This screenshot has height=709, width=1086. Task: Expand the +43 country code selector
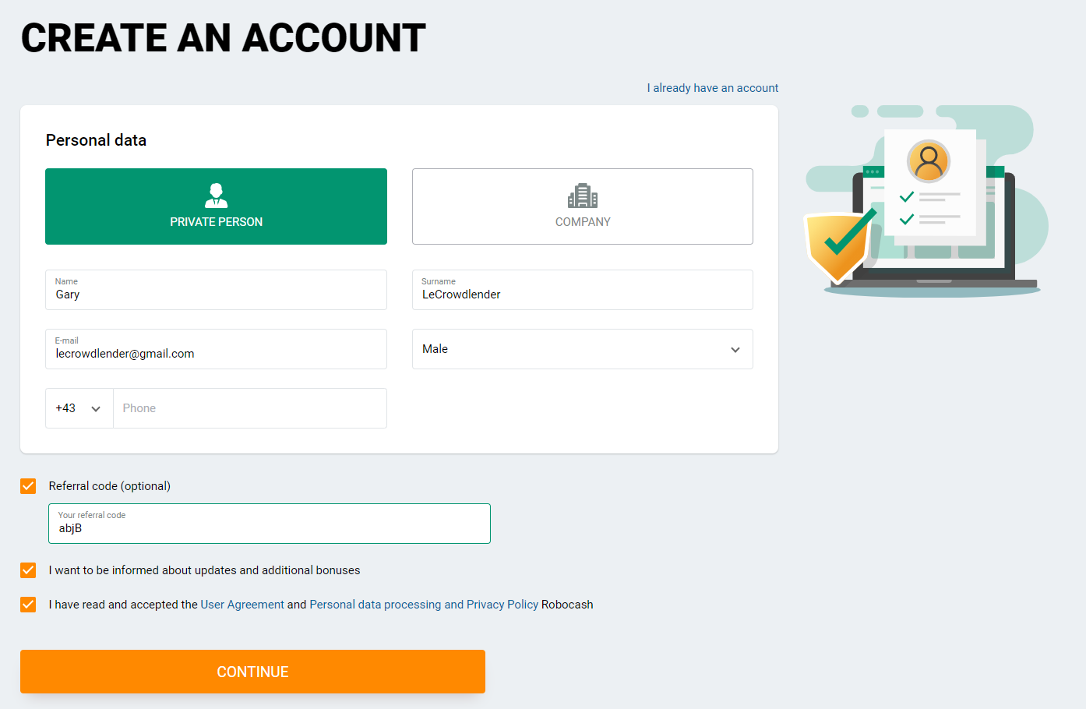click(x=79, y=408)
